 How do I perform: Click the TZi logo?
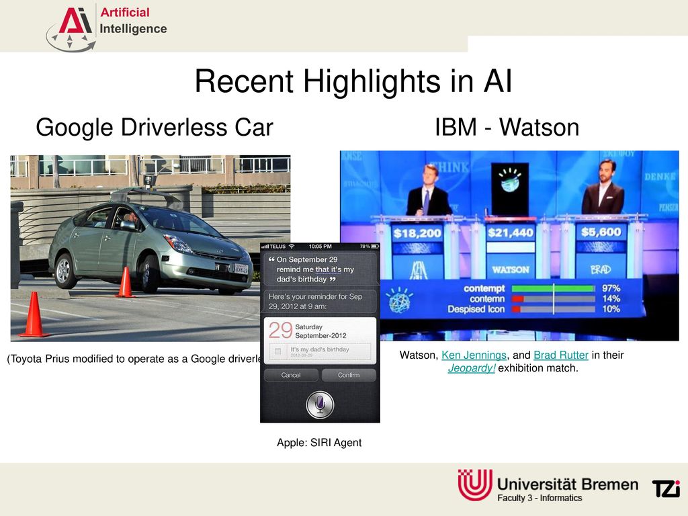point(666,488)
